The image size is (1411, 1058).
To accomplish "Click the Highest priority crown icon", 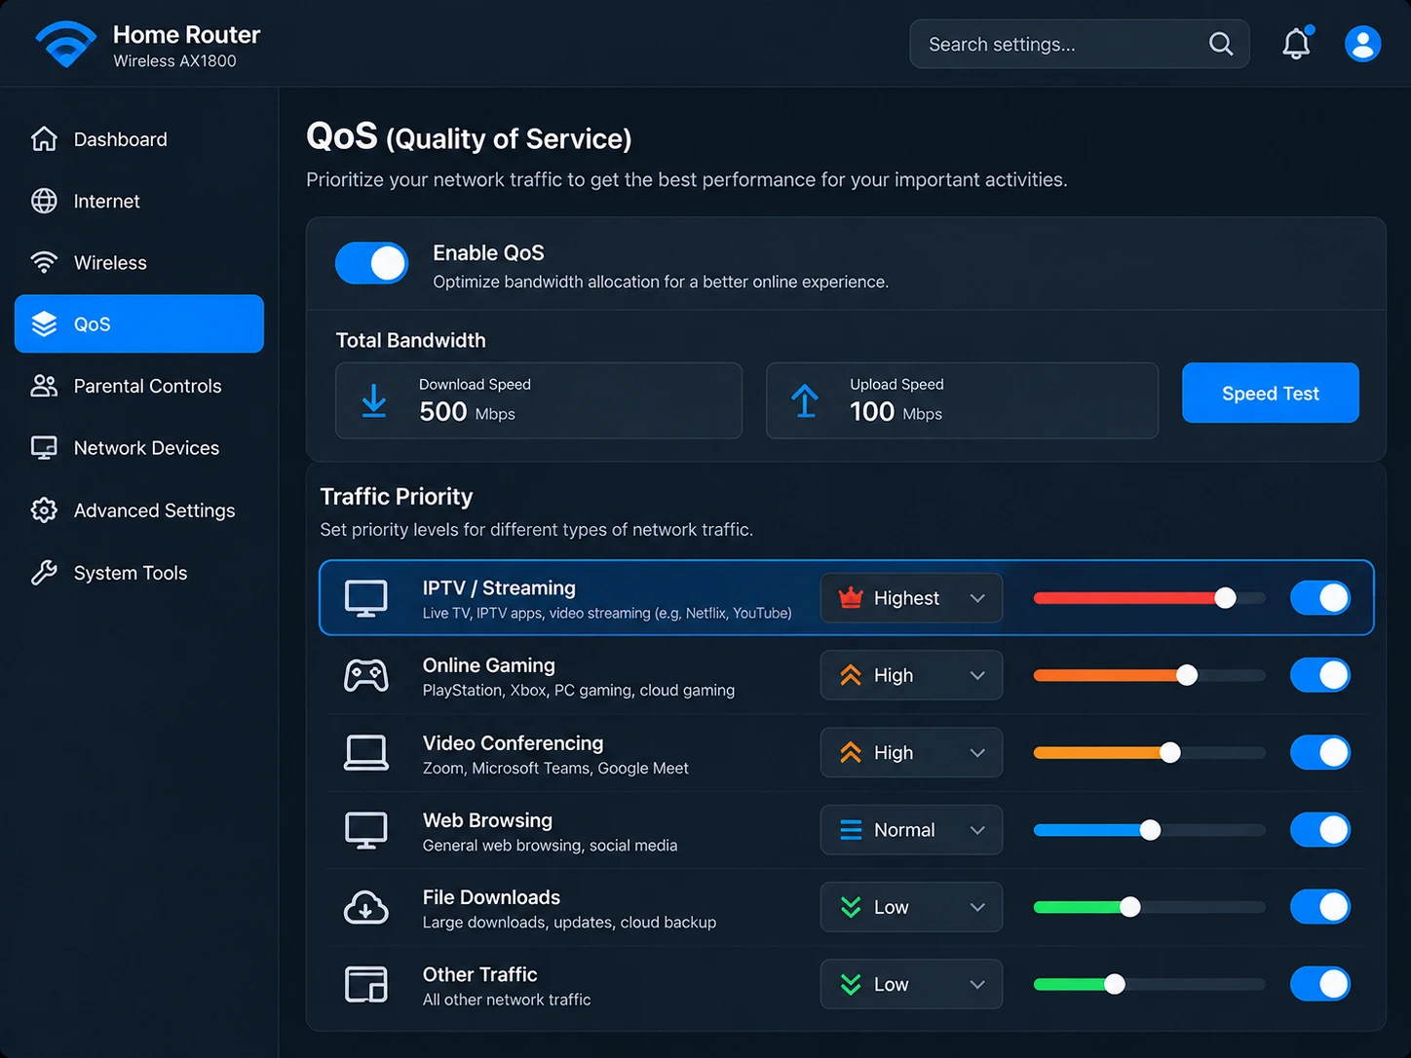I will point(851,597).
